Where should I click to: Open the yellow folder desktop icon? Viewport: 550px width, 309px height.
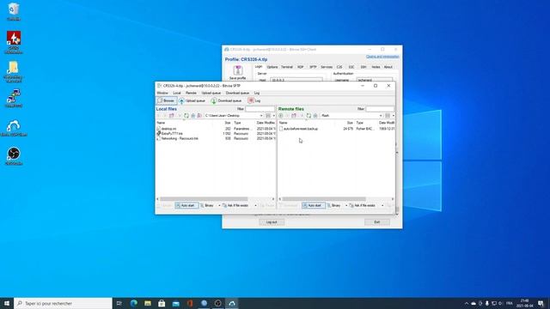pyautogui.click(x=14, y=72)
